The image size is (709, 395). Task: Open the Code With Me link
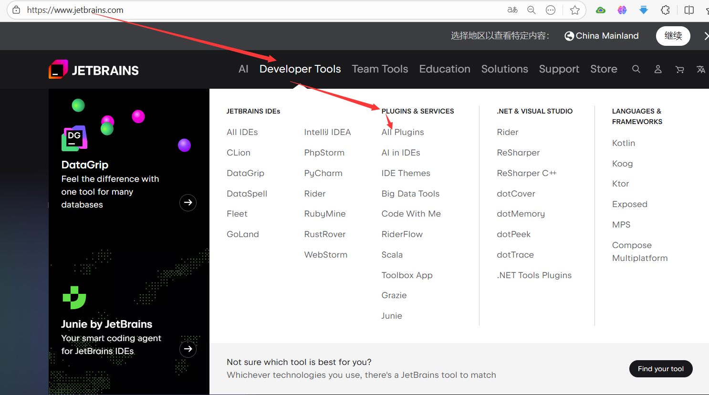[411, 214]
